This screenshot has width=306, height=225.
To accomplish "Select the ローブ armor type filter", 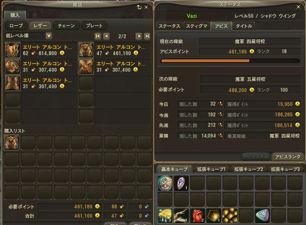I will [x=16, y=25].
